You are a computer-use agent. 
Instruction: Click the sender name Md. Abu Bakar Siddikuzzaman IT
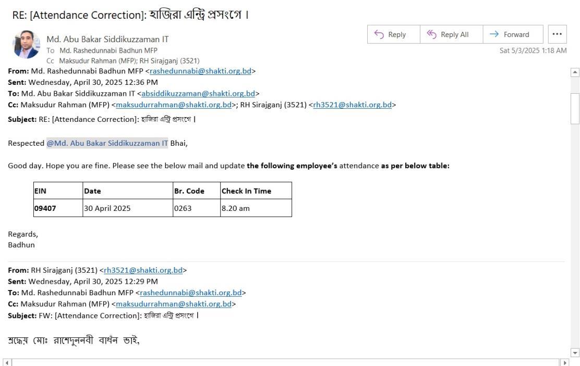107,39
